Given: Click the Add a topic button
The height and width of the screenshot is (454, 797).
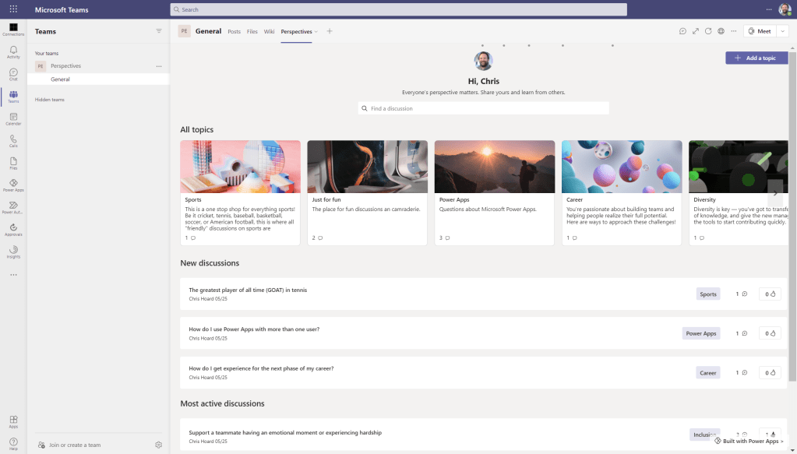Looking at the screenshot, I should [756, 58].
